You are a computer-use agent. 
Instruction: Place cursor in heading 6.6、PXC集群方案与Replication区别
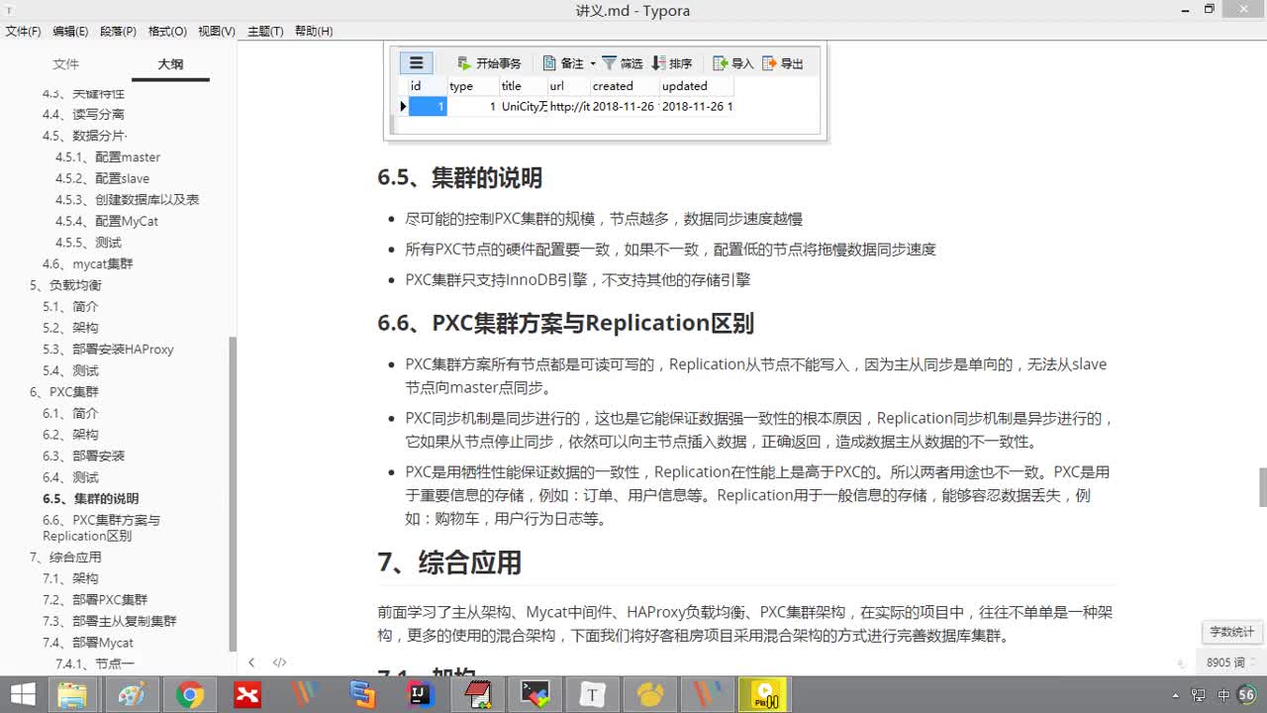tap(565, 323)
